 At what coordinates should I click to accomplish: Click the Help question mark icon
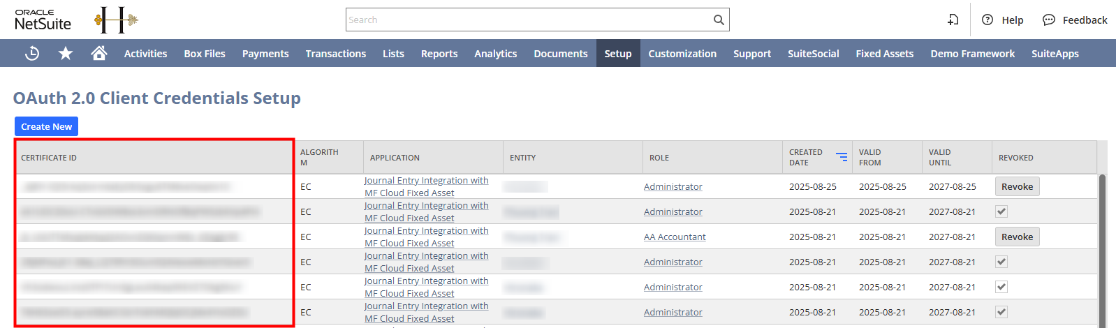tap(987, 20)
